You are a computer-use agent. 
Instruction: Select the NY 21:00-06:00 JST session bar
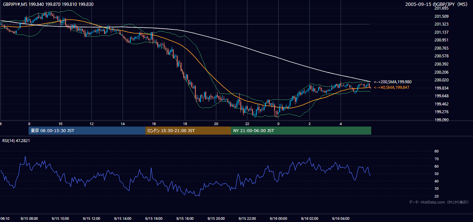[x=301, y=131]
